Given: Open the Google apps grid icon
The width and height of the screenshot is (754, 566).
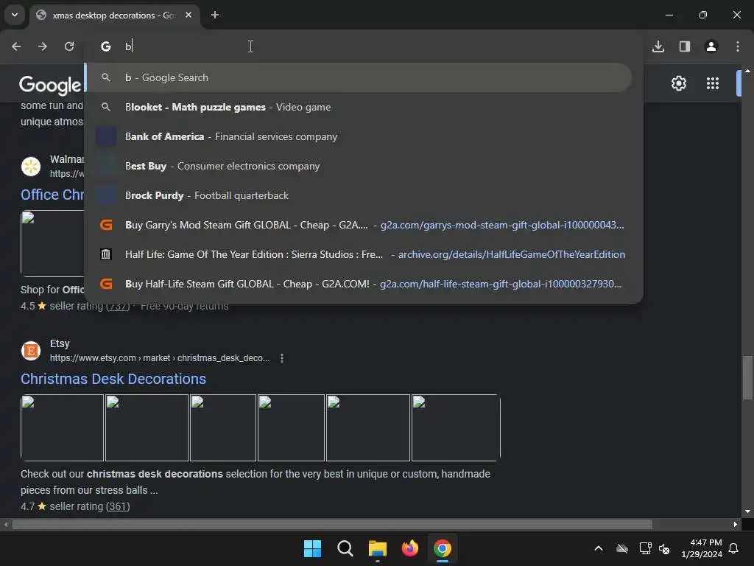Looking at the screenshot, I should [713, 83].
